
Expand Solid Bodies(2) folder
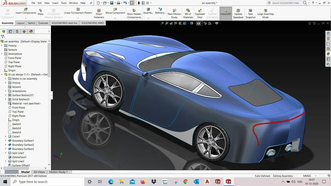pyautogui.click(x=6, y=99)
